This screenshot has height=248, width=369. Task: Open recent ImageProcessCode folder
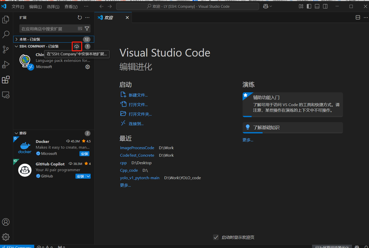[137, 148]
